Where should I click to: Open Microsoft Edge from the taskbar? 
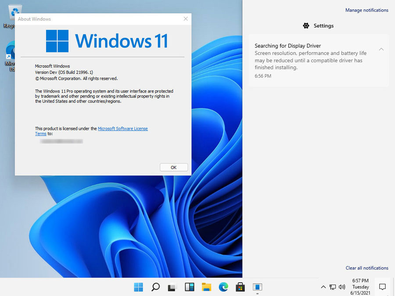(x=223, y=287)
